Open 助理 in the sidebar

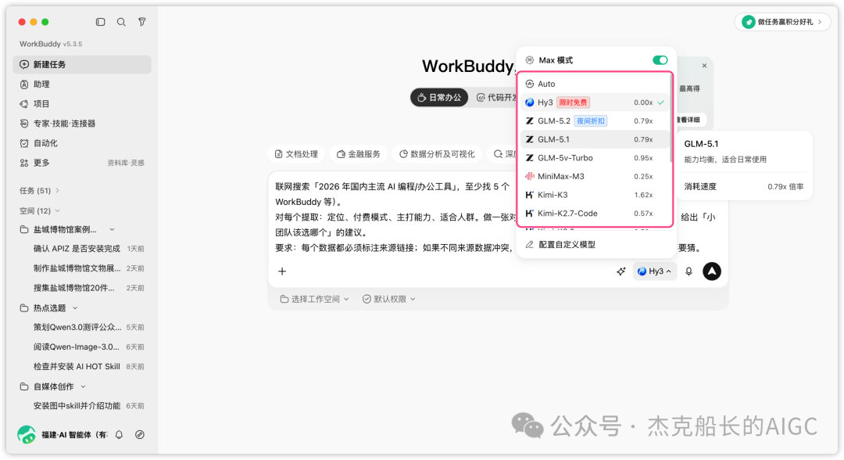82,84
